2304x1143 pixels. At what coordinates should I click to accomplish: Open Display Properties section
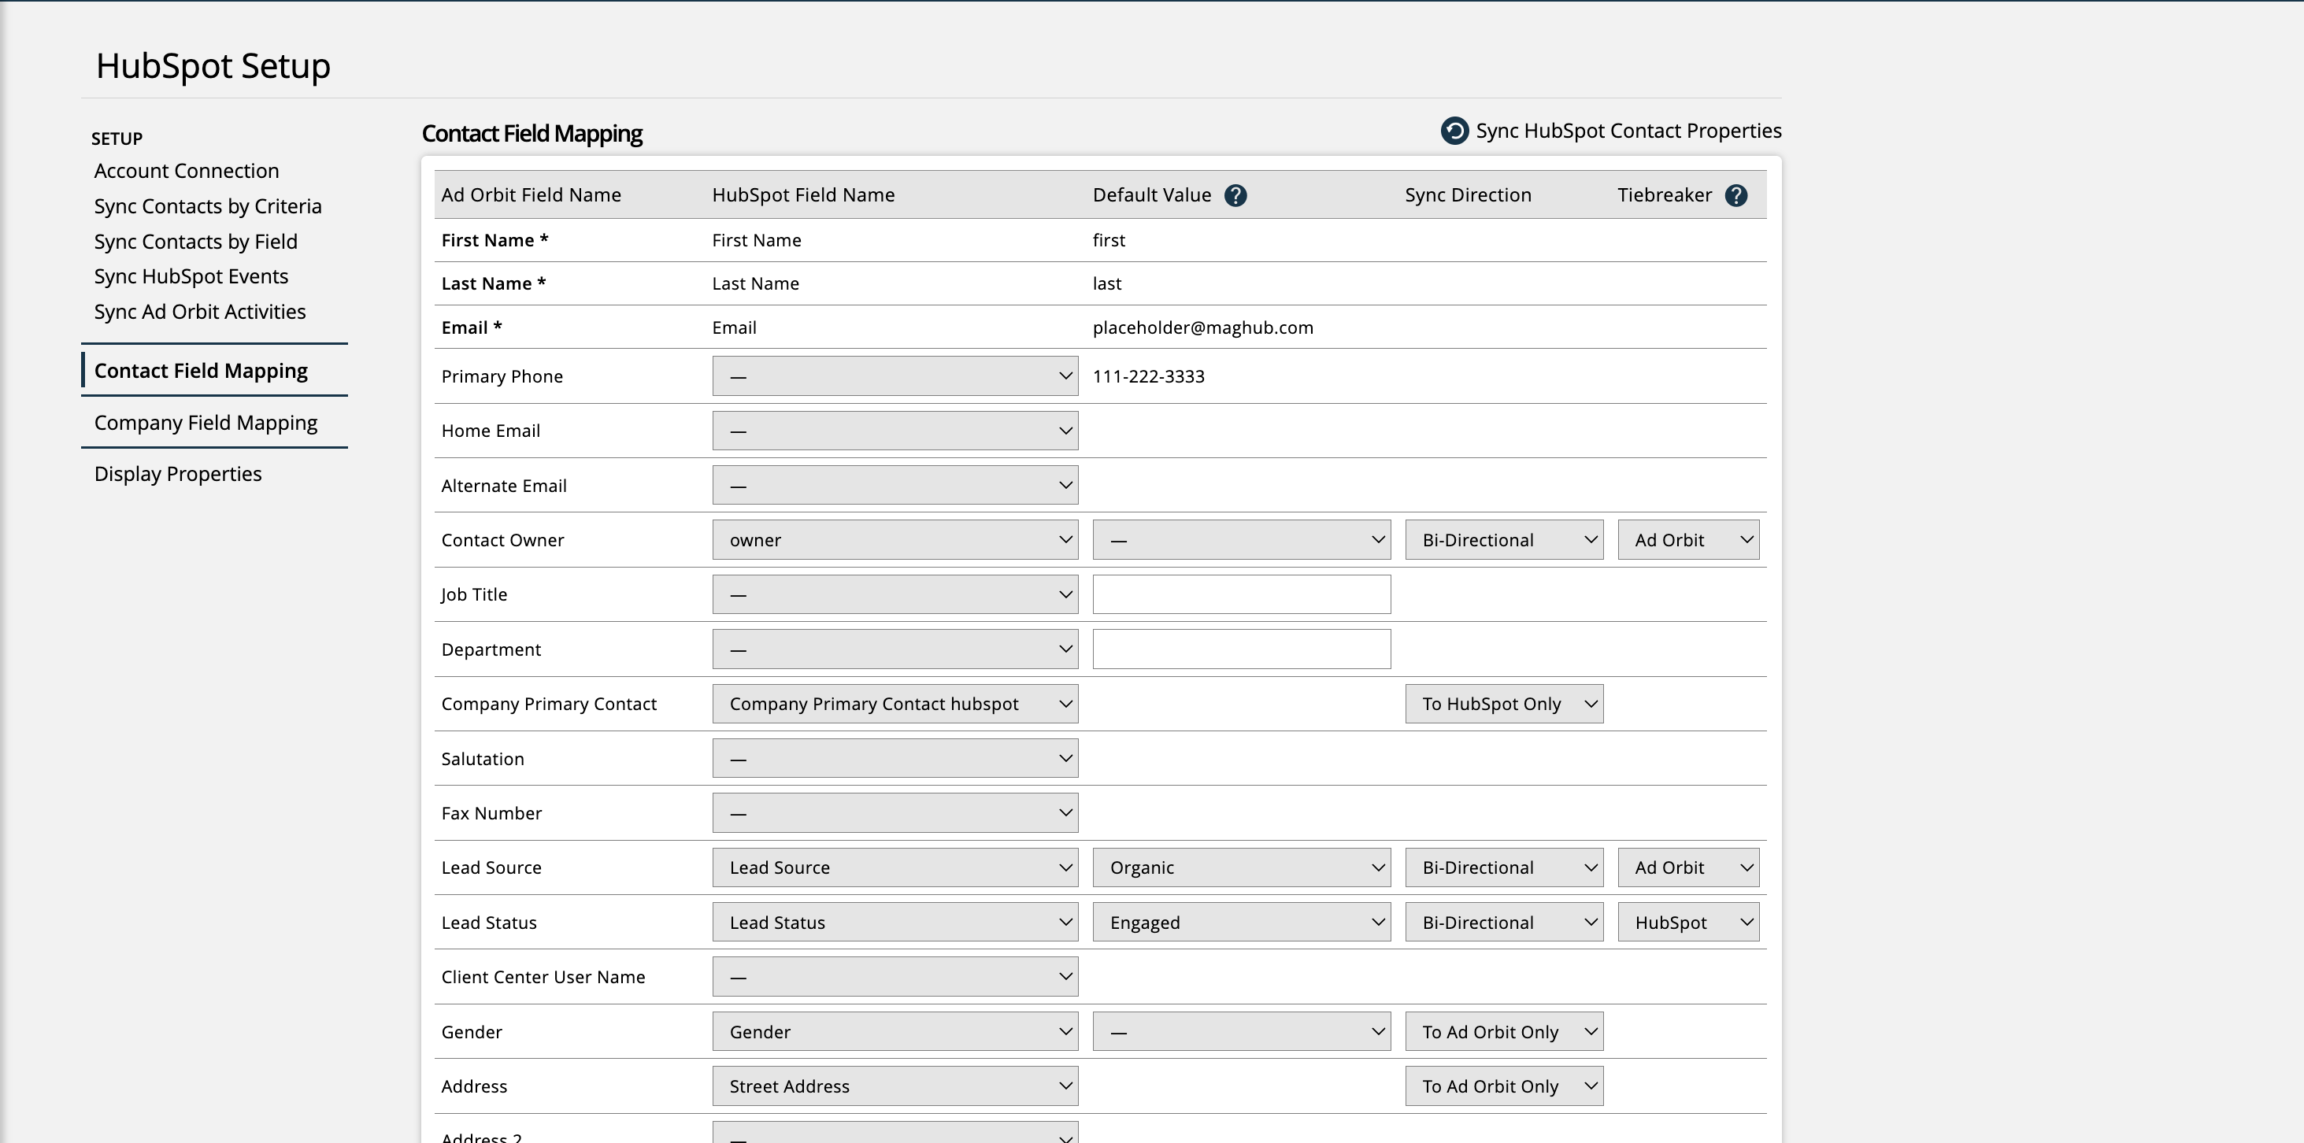click(178, 473)
